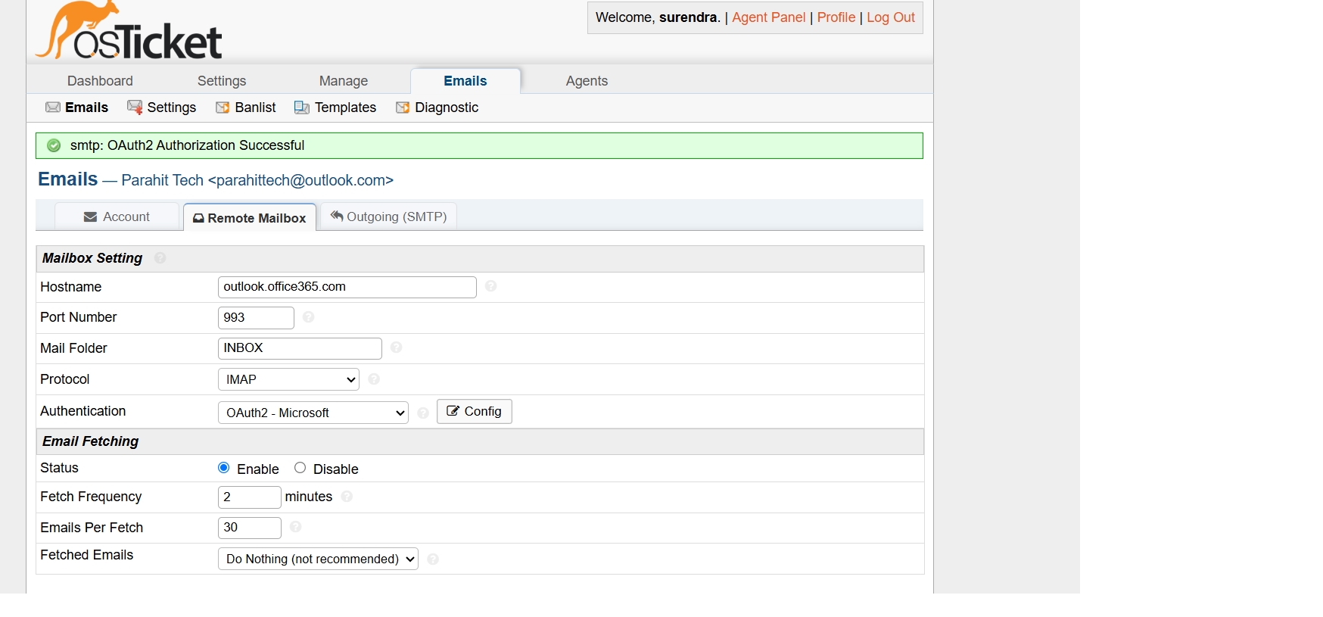Click the help icon beside Port Number

(308, 317)
